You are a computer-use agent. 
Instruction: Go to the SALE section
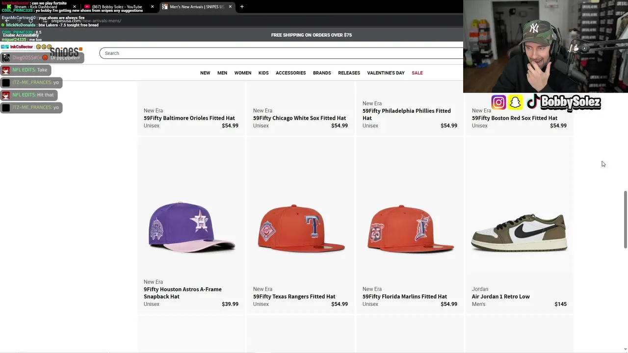[x=417, y=73]
